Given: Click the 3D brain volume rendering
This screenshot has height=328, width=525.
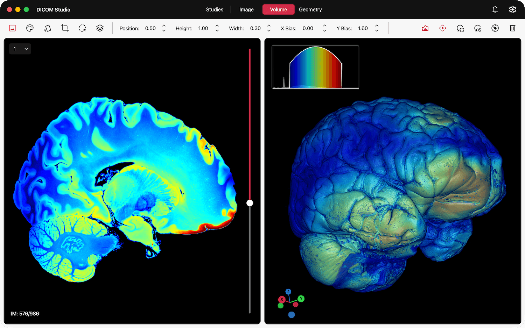Looking at the screenshot, I should click(x=397, y=194).
